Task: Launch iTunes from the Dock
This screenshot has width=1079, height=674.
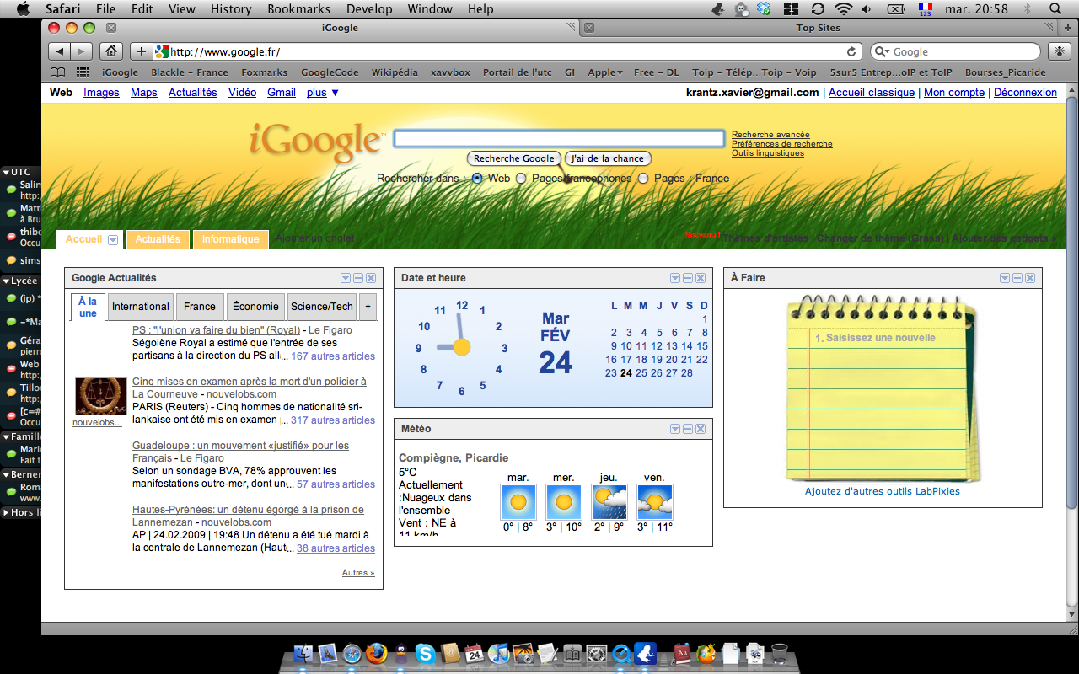Action: point(499,653)
